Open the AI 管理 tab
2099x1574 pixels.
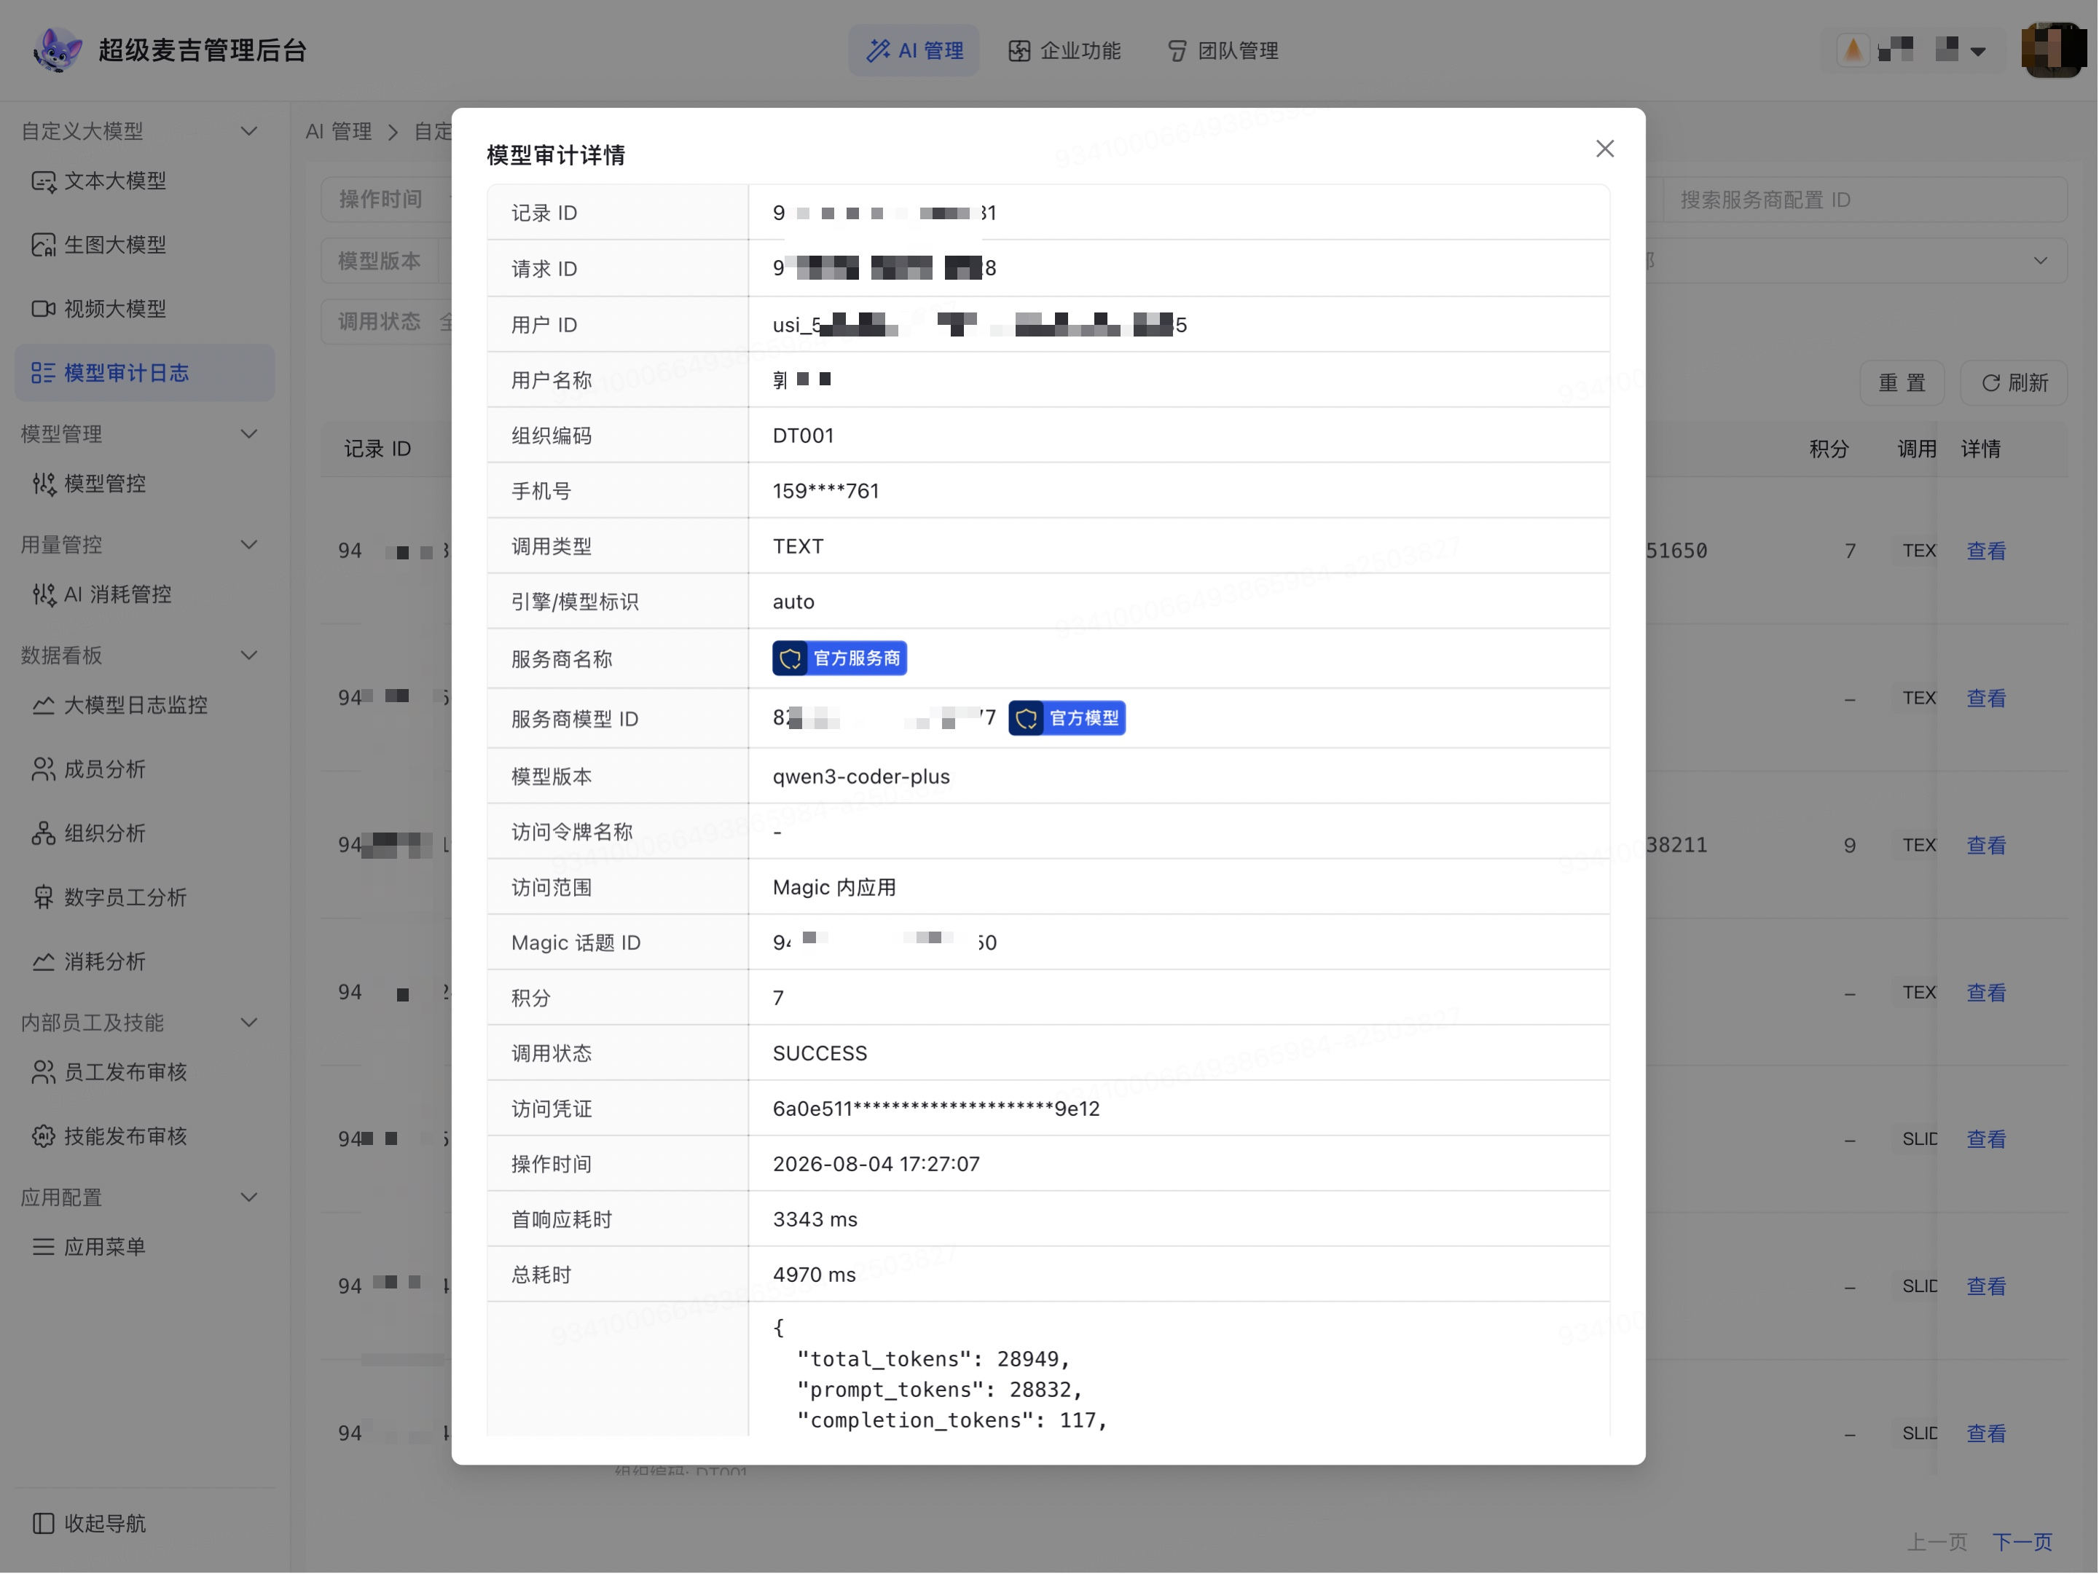[x=915, y=50]
